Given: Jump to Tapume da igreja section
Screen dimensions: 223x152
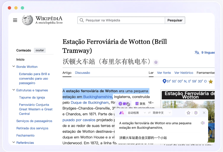Looking at the screenshot, I should (32, 98).
